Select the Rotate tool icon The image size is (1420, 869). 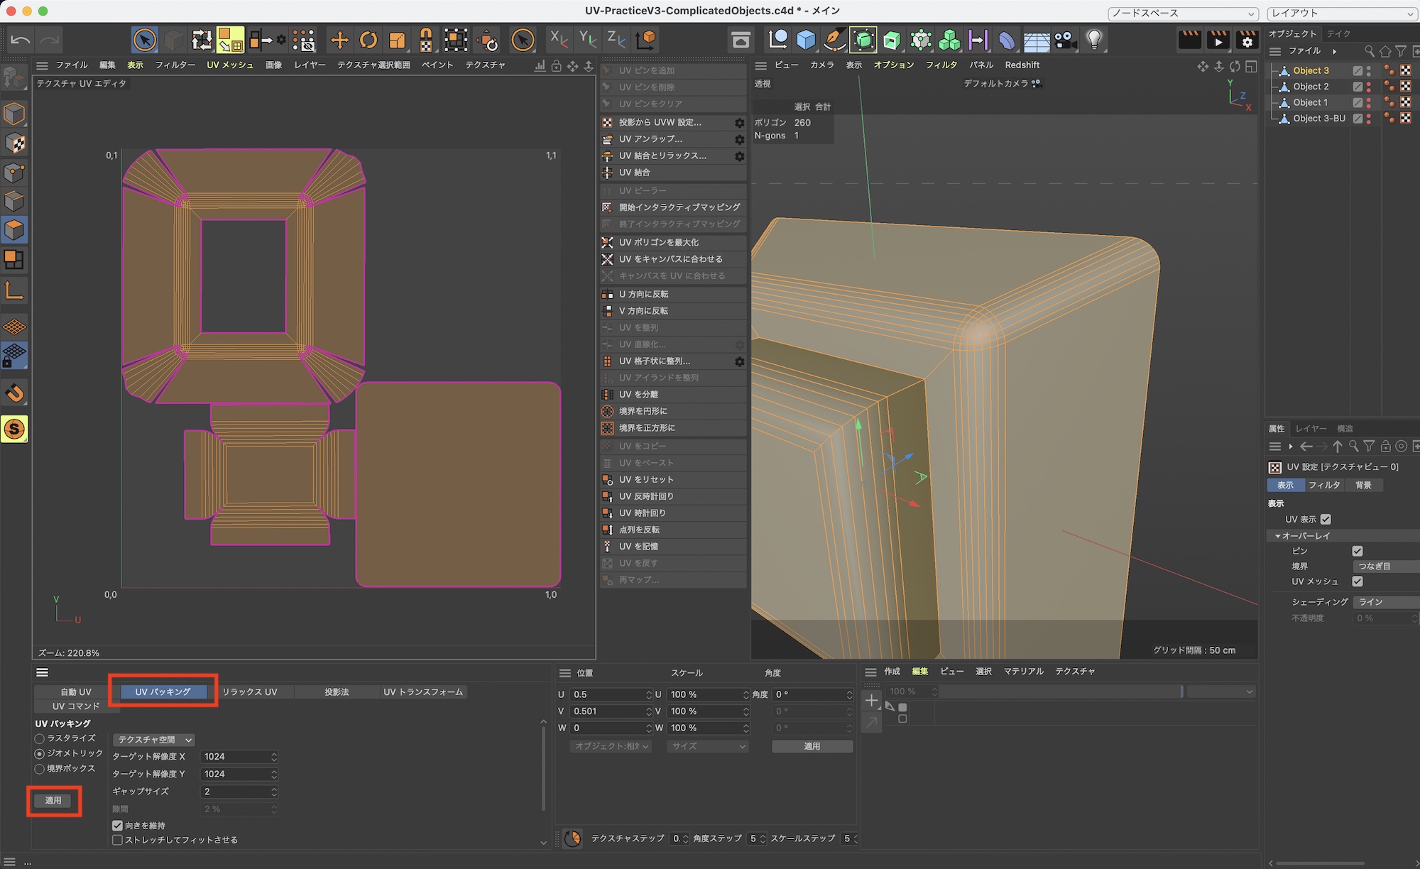(x=368, y=40)
